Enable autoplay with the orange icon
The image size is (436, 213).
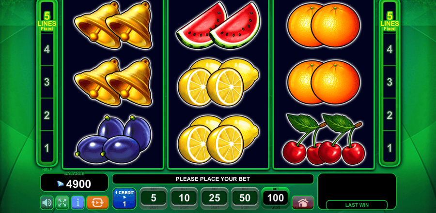[97, 202]
